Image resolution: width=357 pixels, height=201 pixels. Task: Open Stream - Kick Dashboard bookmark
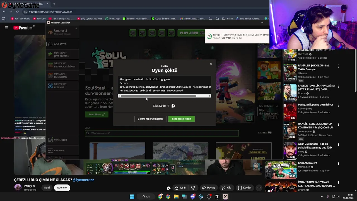coord(136,19)
